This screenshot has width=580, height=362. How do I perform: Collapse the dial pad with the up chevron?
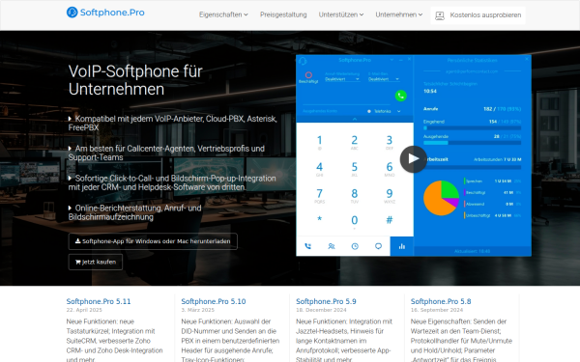tap(355, 119)
